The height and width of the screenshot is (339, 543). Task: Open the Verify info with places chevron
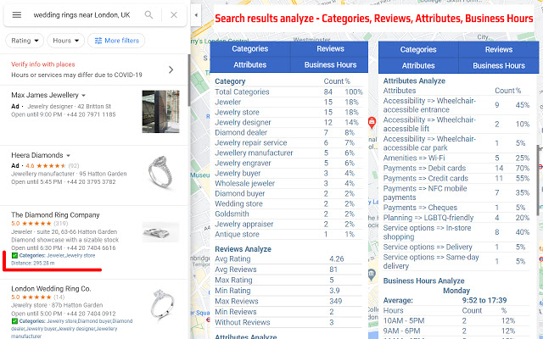171,69
